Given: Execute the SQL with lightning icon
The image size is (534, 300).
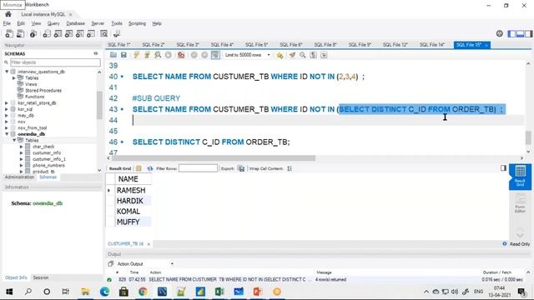Looking at the screenshot, I should pyautogui.click(x=137, y=55).
